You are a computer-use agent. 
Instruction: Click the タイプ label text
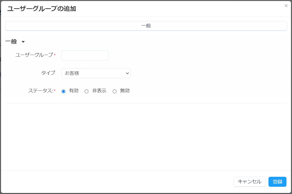pos(48,73)
